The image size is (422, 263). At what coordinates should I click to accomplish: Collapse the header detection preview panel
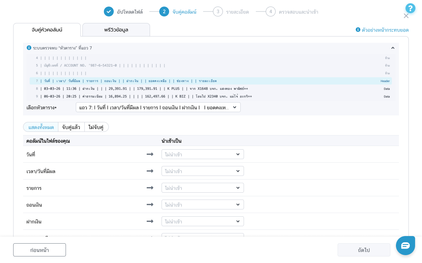tap(393, 48)
